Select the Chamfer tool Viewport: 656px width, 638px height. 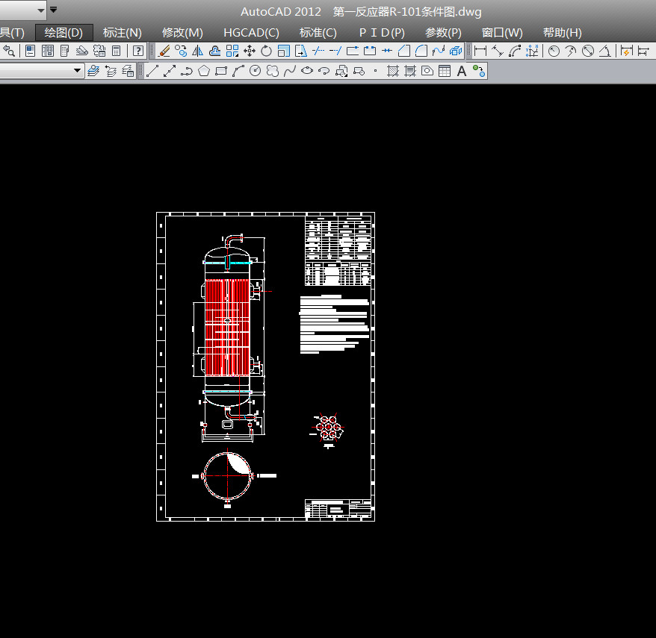[404, 51]
